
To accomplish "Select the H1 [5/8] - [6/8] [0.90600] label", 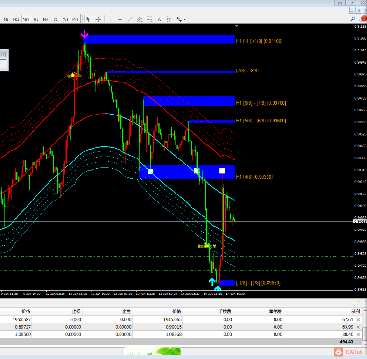I will (261, 121).
